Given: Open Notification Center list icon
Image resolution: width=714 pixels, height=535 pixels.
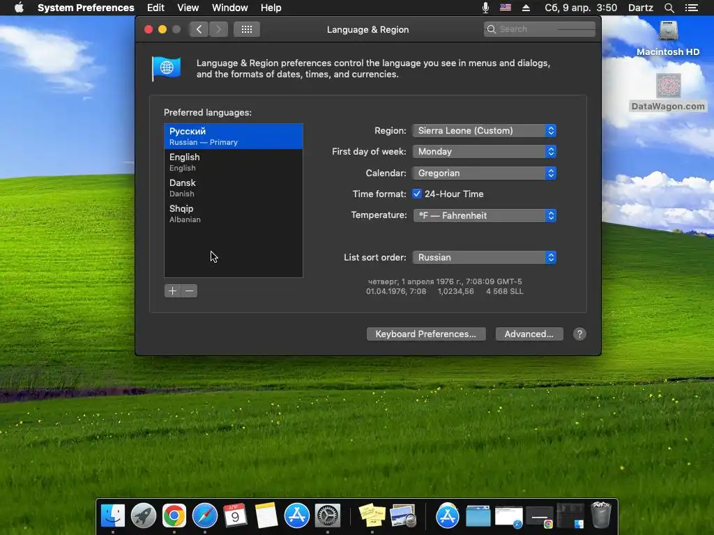Looking at the screenshot, I should (692, 8).
